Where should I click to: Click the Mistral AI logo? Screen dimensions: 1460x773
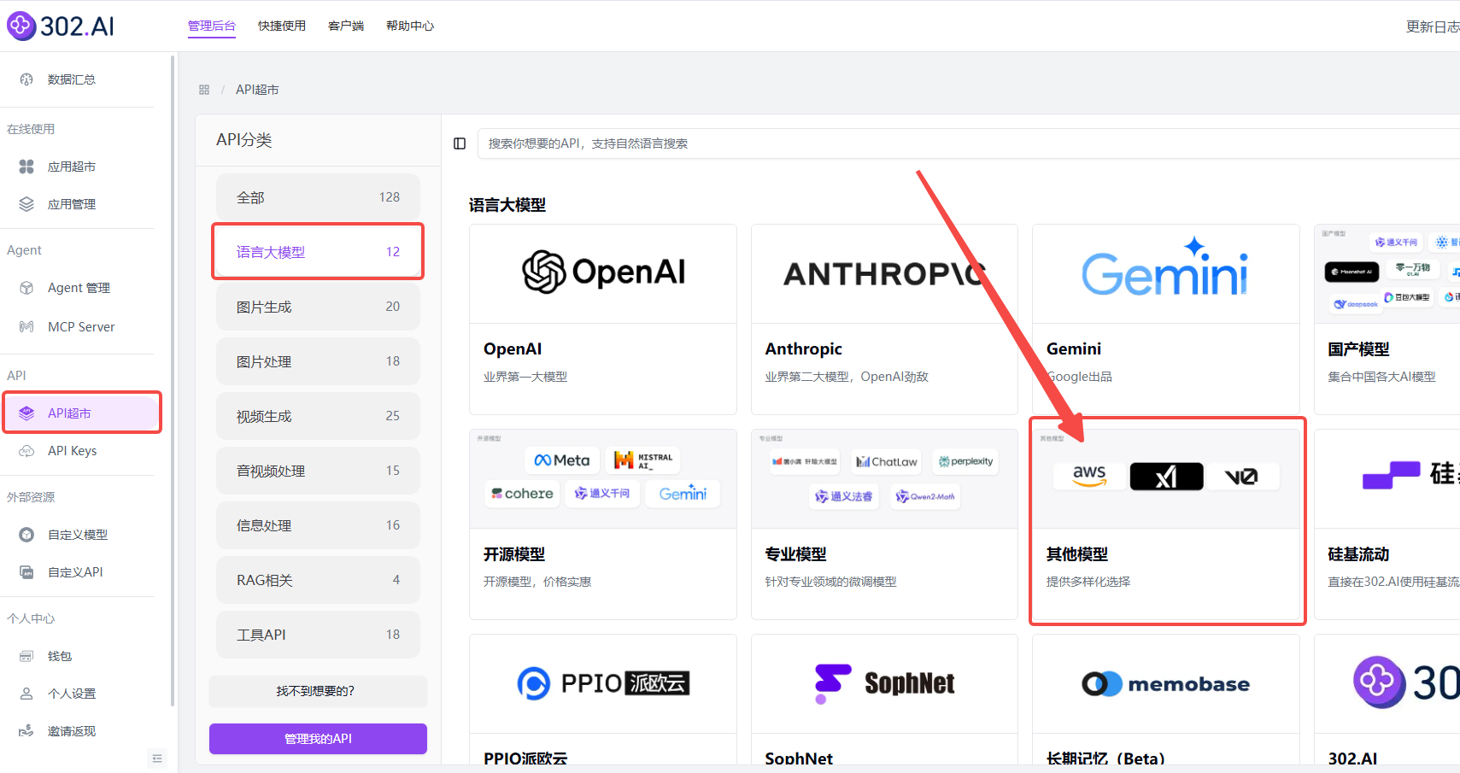643,460
